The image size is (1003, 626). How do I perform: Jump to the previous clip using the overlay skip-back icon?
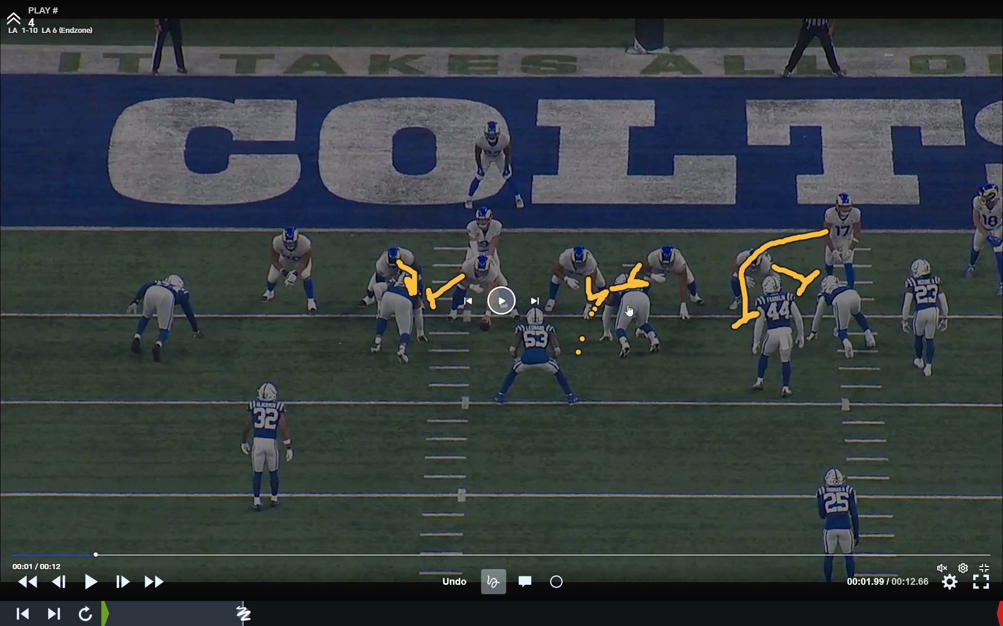coord(468,301)
